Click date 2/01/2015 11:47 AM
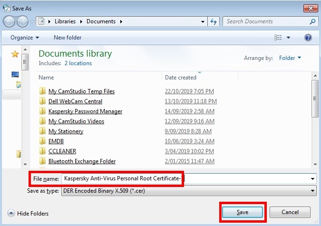Image resolution: width=321 pixels, height=226 pixels. pos(190,161)
